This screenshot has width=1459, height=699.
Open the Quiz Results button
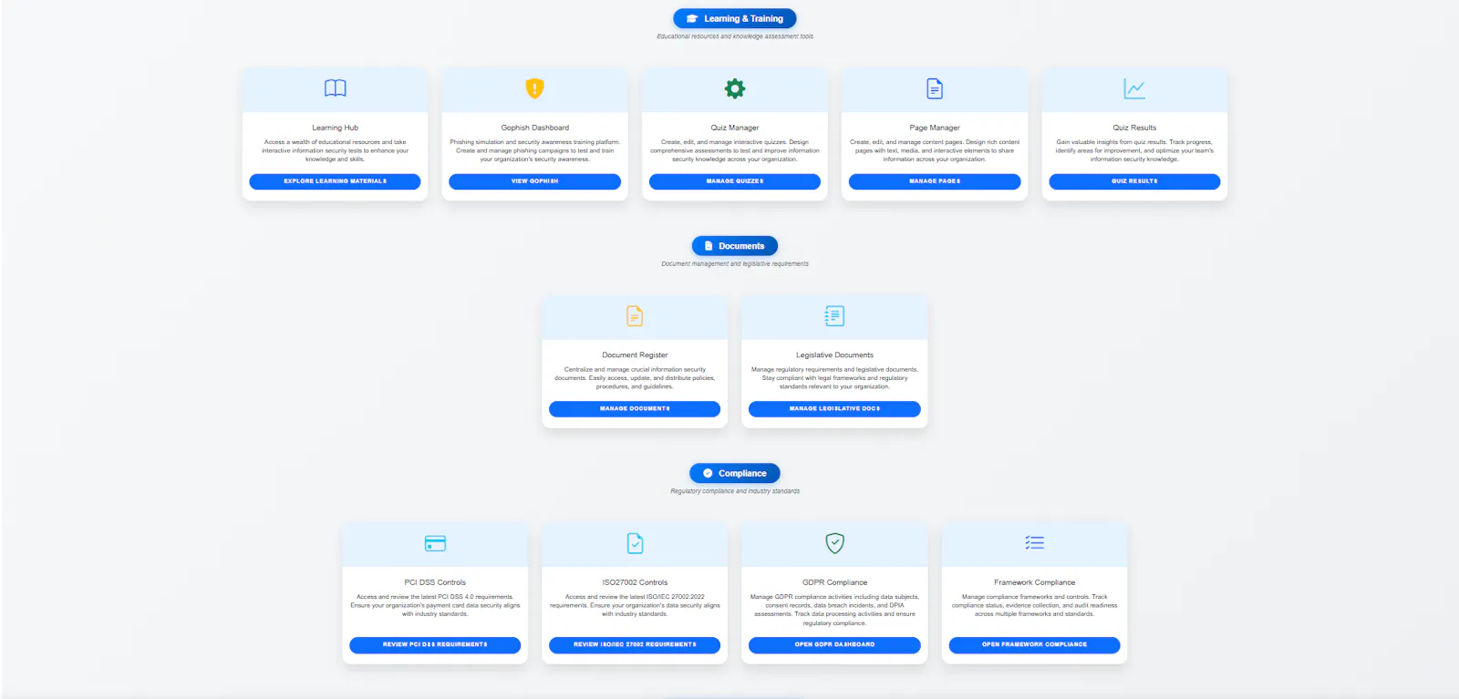coord(1134,181)
